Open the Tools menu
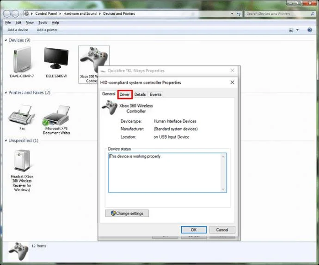 tap(43, 23)
